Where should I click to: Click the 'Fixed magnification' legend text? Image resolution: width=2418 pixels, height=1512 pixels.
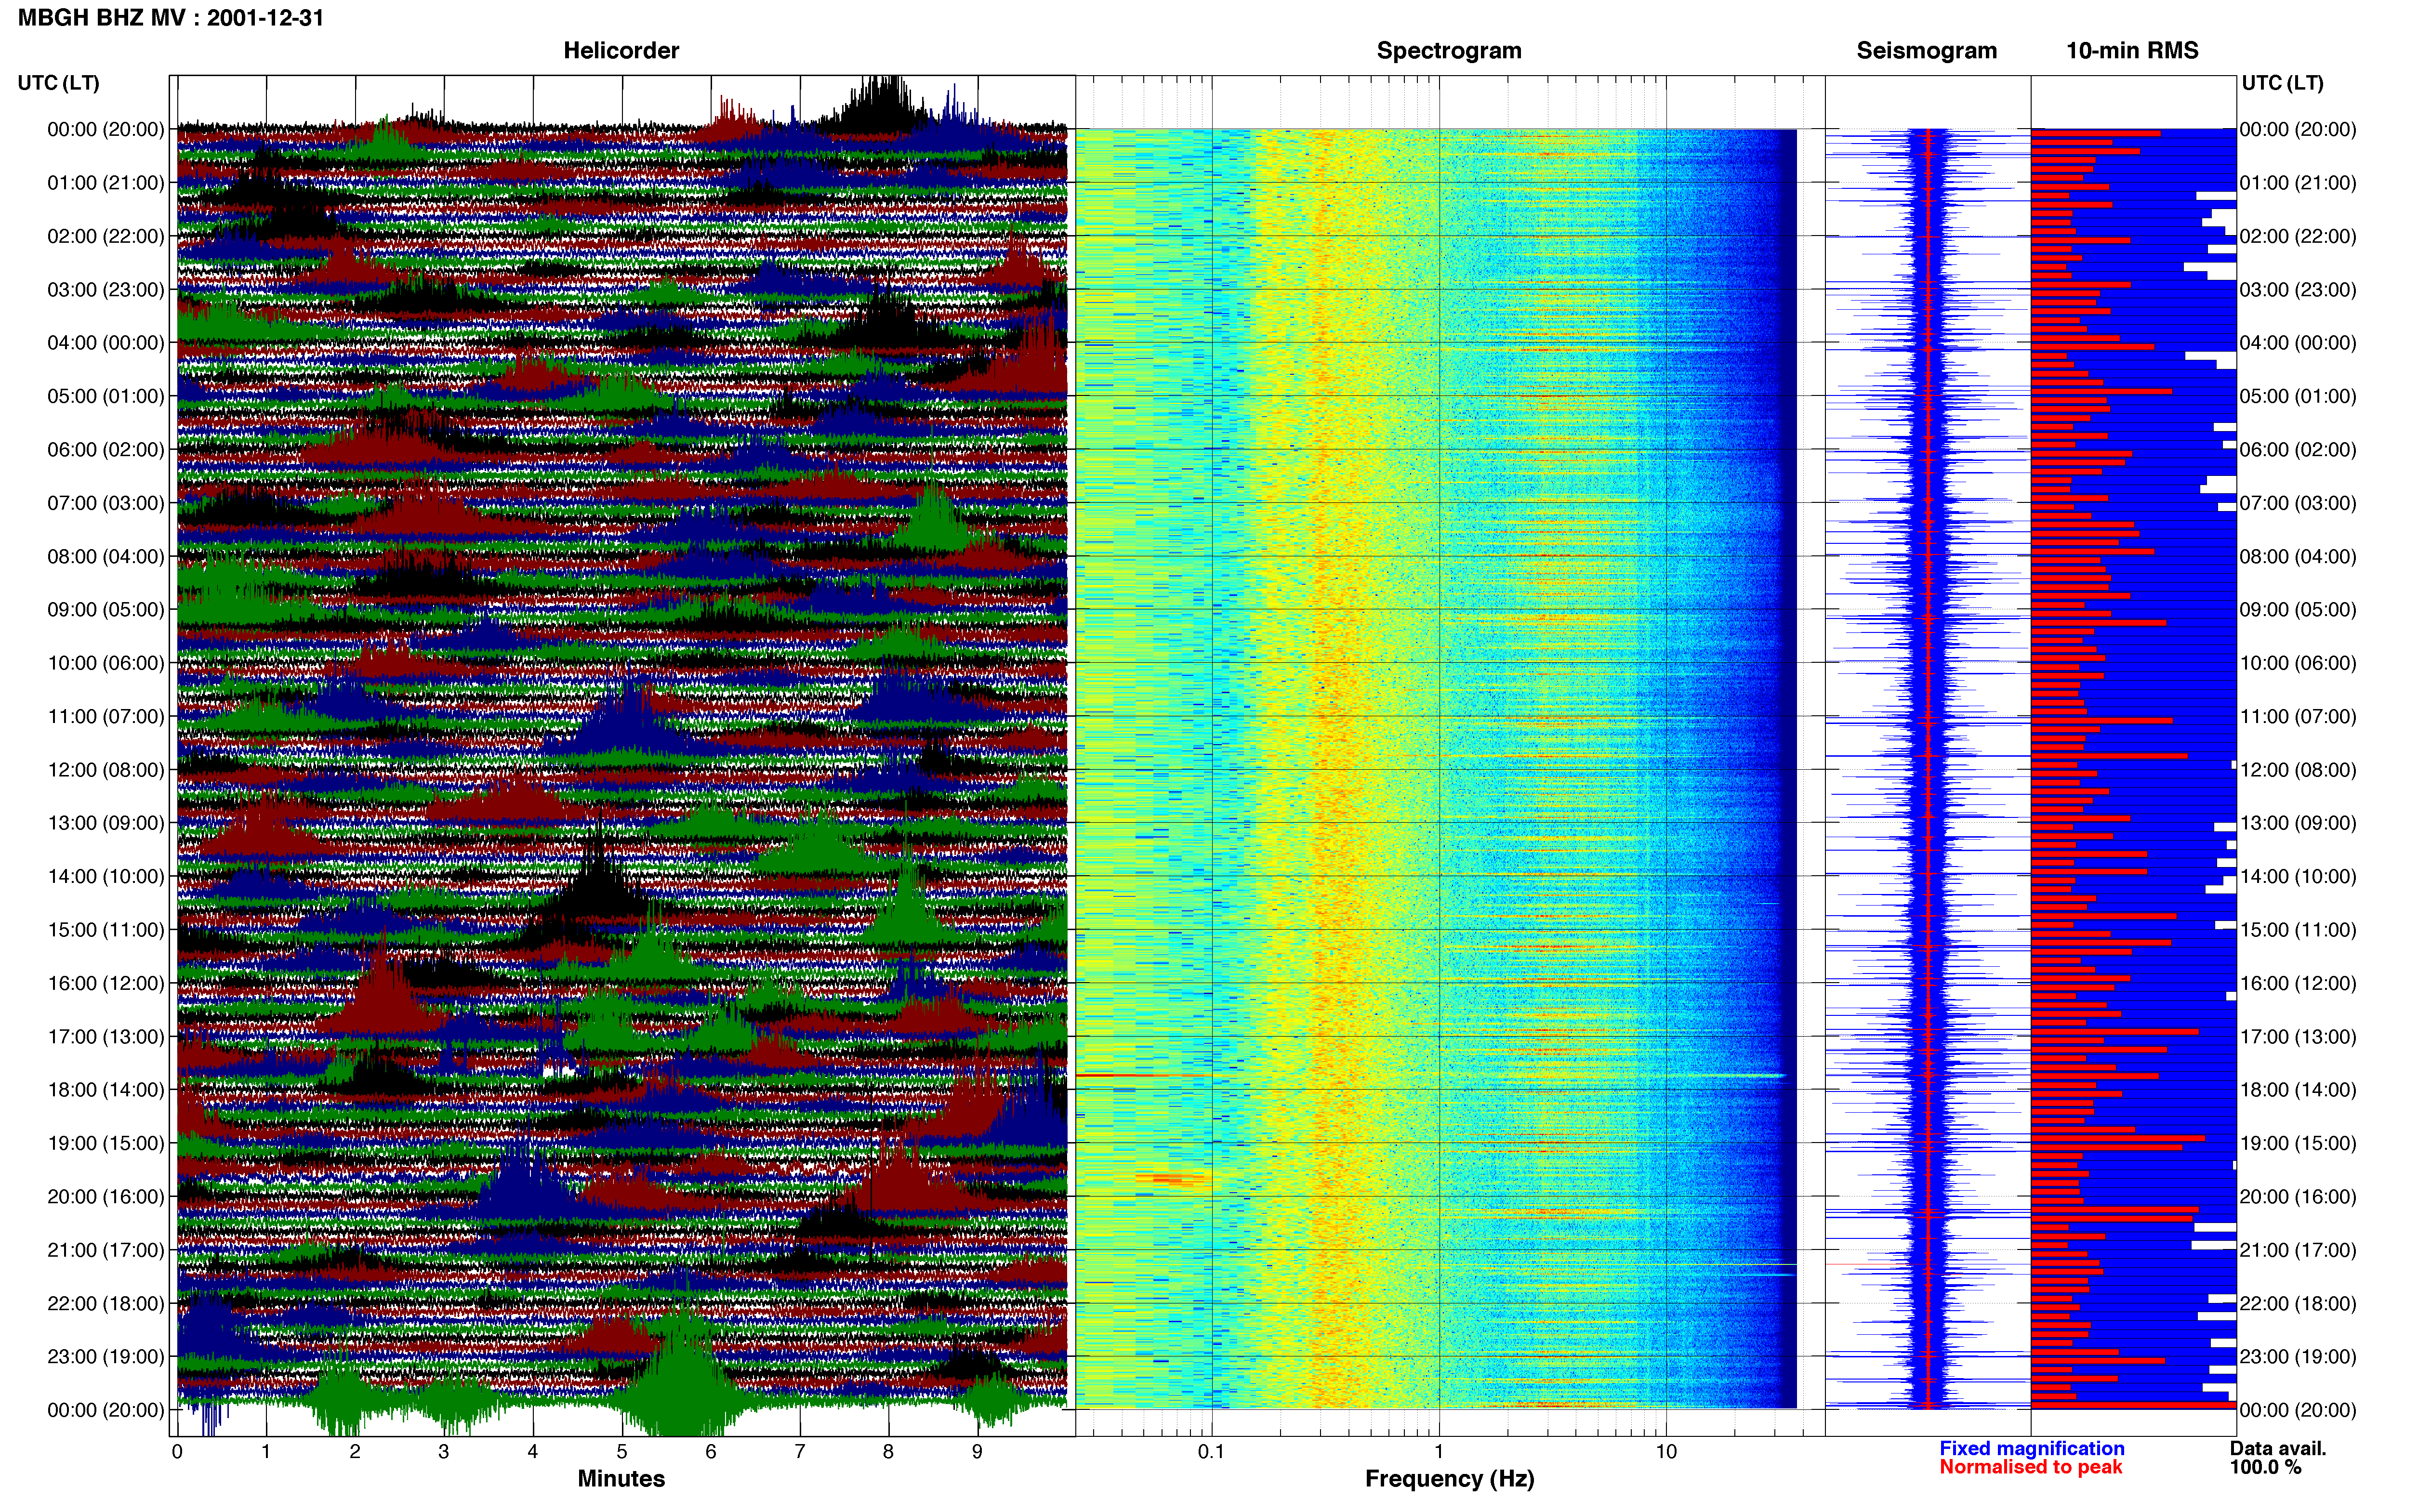coord(2031,1448)
